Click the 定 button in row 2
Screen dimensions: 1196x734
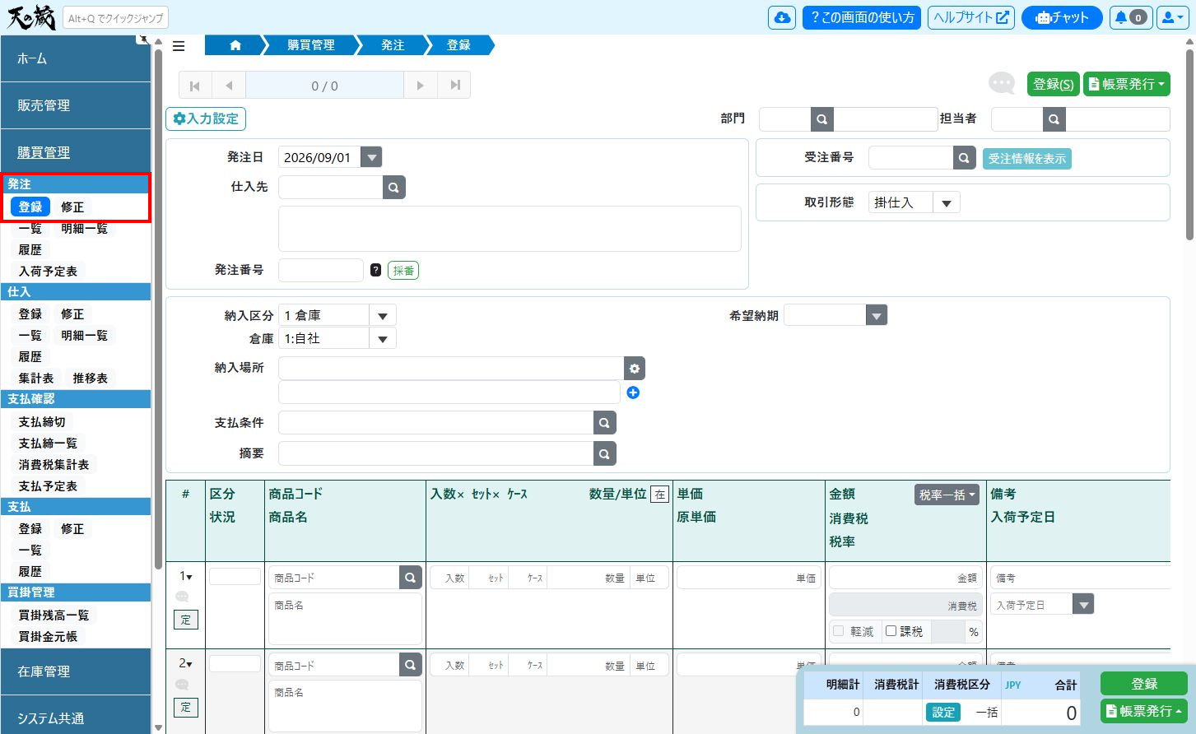tap(185, 707)
